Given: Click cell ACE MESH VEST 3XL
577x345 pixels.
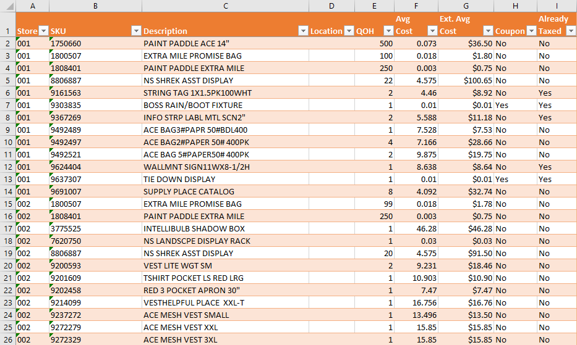Looking at the screenshot, I should coord(225,339).
